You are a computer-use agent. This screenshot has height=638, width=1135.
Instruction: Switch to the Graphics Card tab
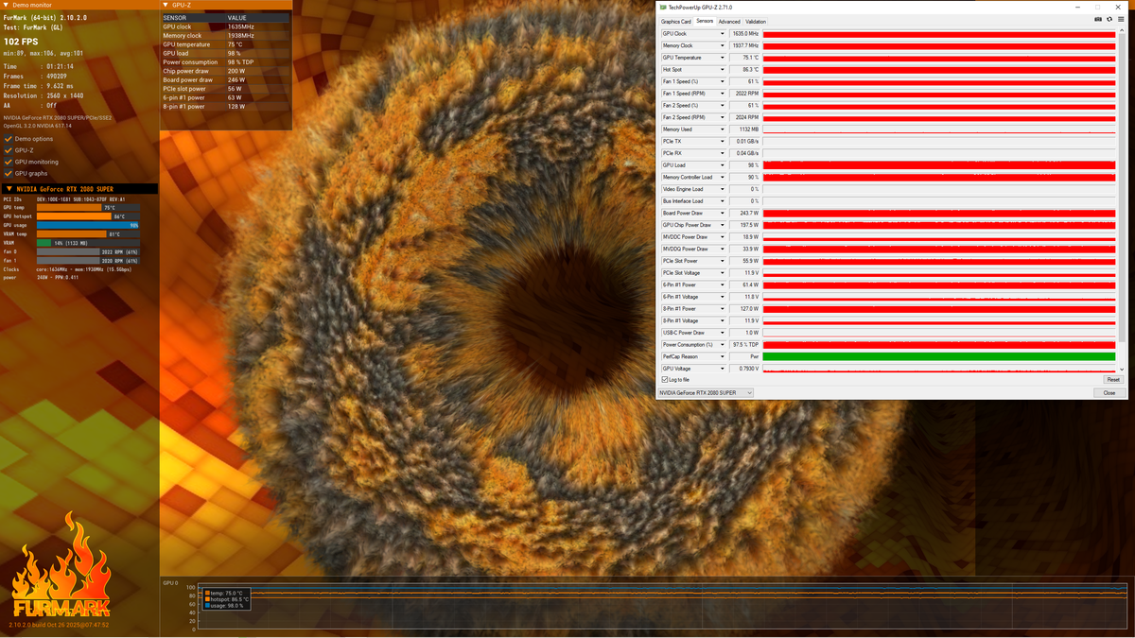(x=676, y=22)
